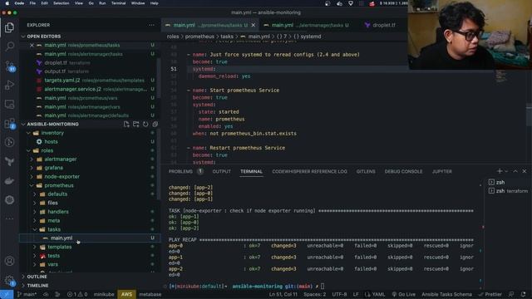Open Accounts icon in activity bar

pyautogui.click(x=9, y=261)
